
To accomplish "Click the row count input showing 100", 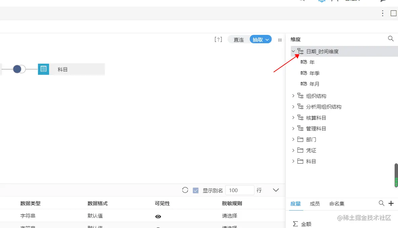I will click(240, 190).
